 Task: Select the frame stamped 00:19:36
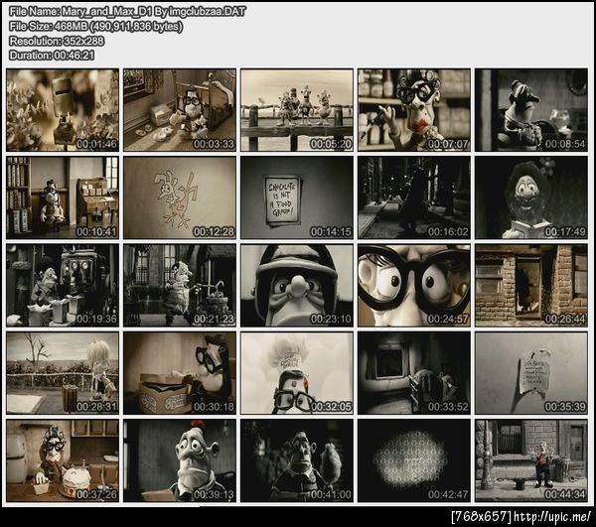[63, 286]
